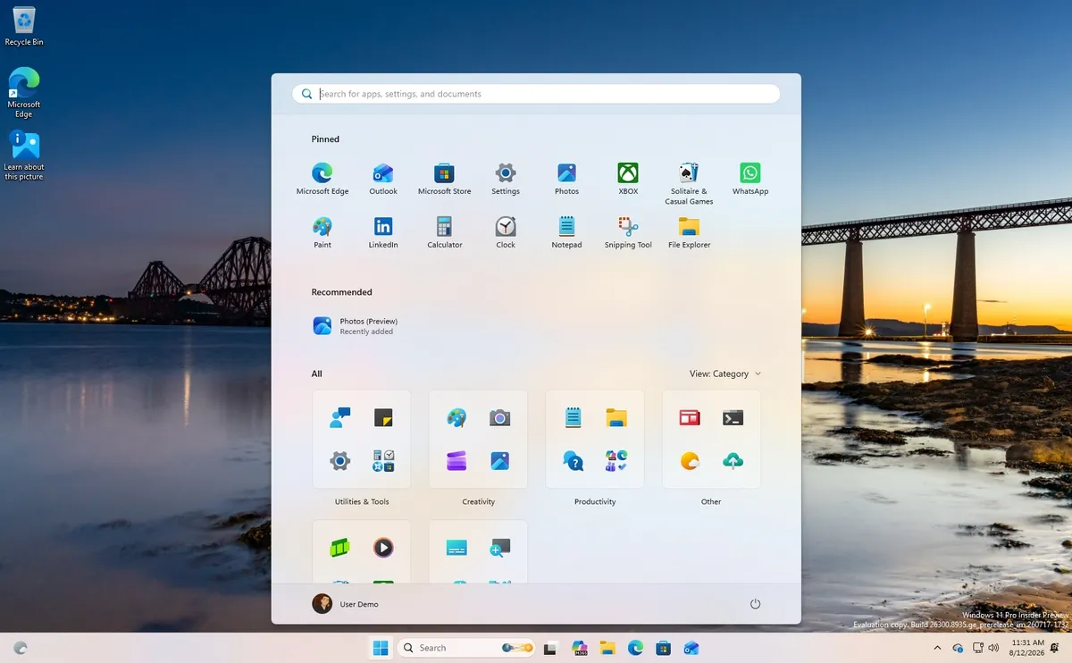The image size is (1072, 663).
Task: Click the Start menu power button
Action: click(755, 604)
